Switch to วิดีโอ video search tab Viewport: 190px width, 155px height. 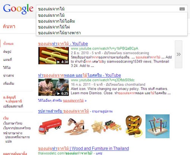pos(7,67)
